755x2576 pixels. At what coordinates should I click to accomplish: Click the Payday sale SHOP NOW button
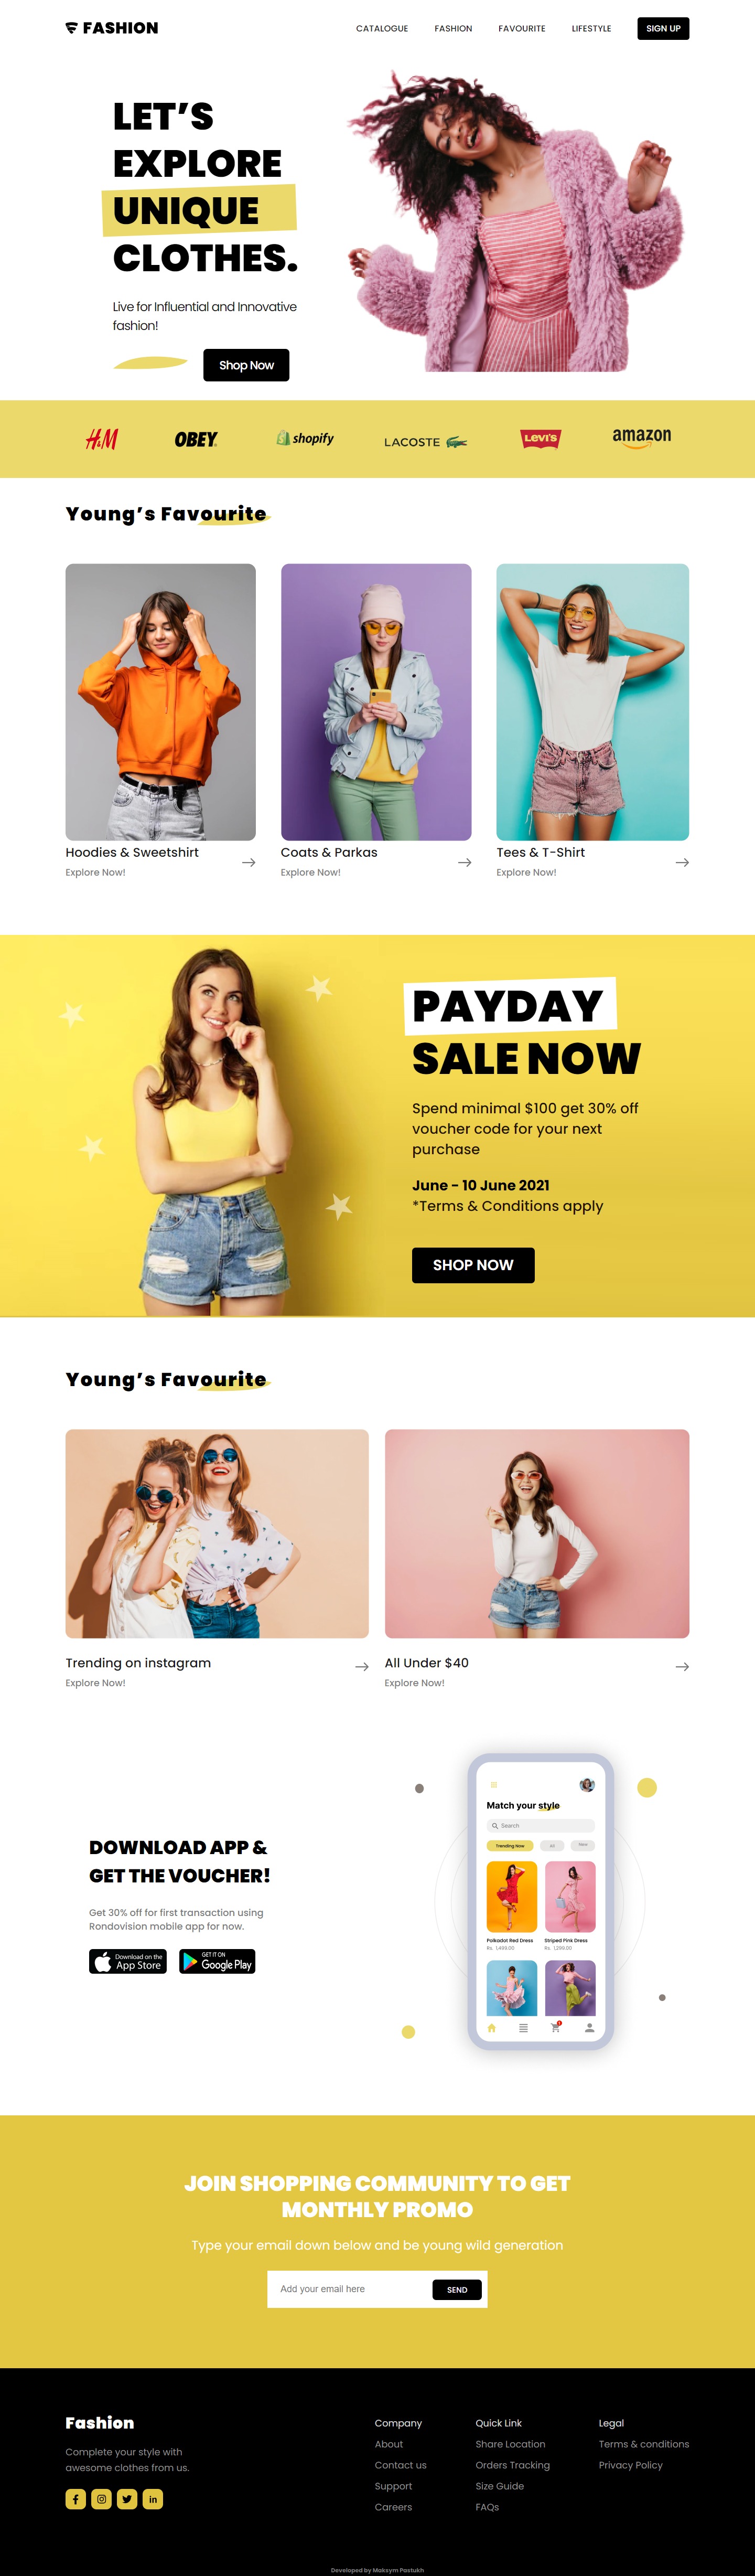[x=473, y=1265]
